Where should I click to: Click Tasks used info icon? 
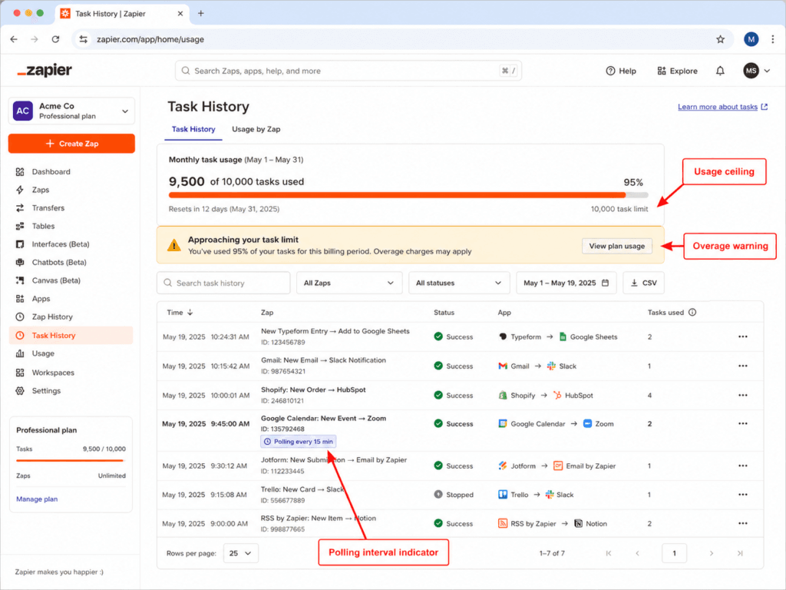click(x=692, y=312)
